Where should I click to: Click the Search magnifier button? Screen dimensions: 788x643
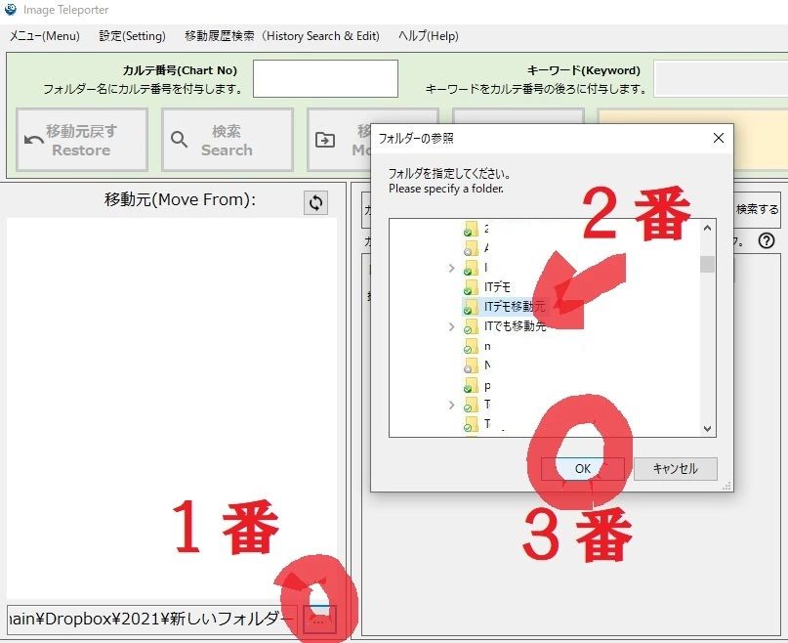227,140
